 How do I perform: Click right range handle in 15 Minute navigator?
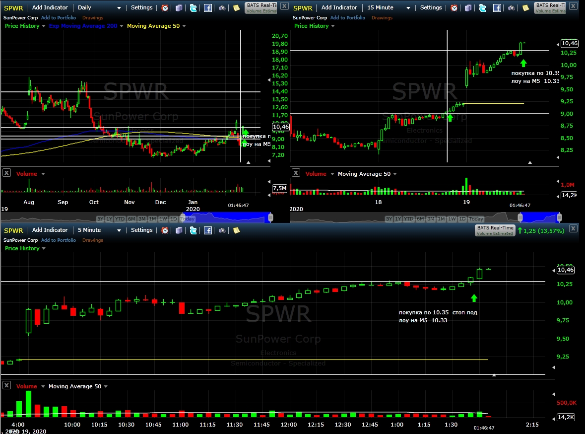click(559, 217)
